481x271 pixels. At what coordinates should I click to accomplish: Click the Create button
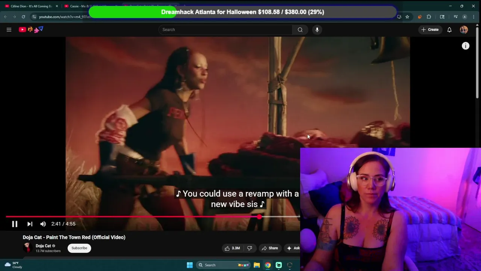click(430, 30)
